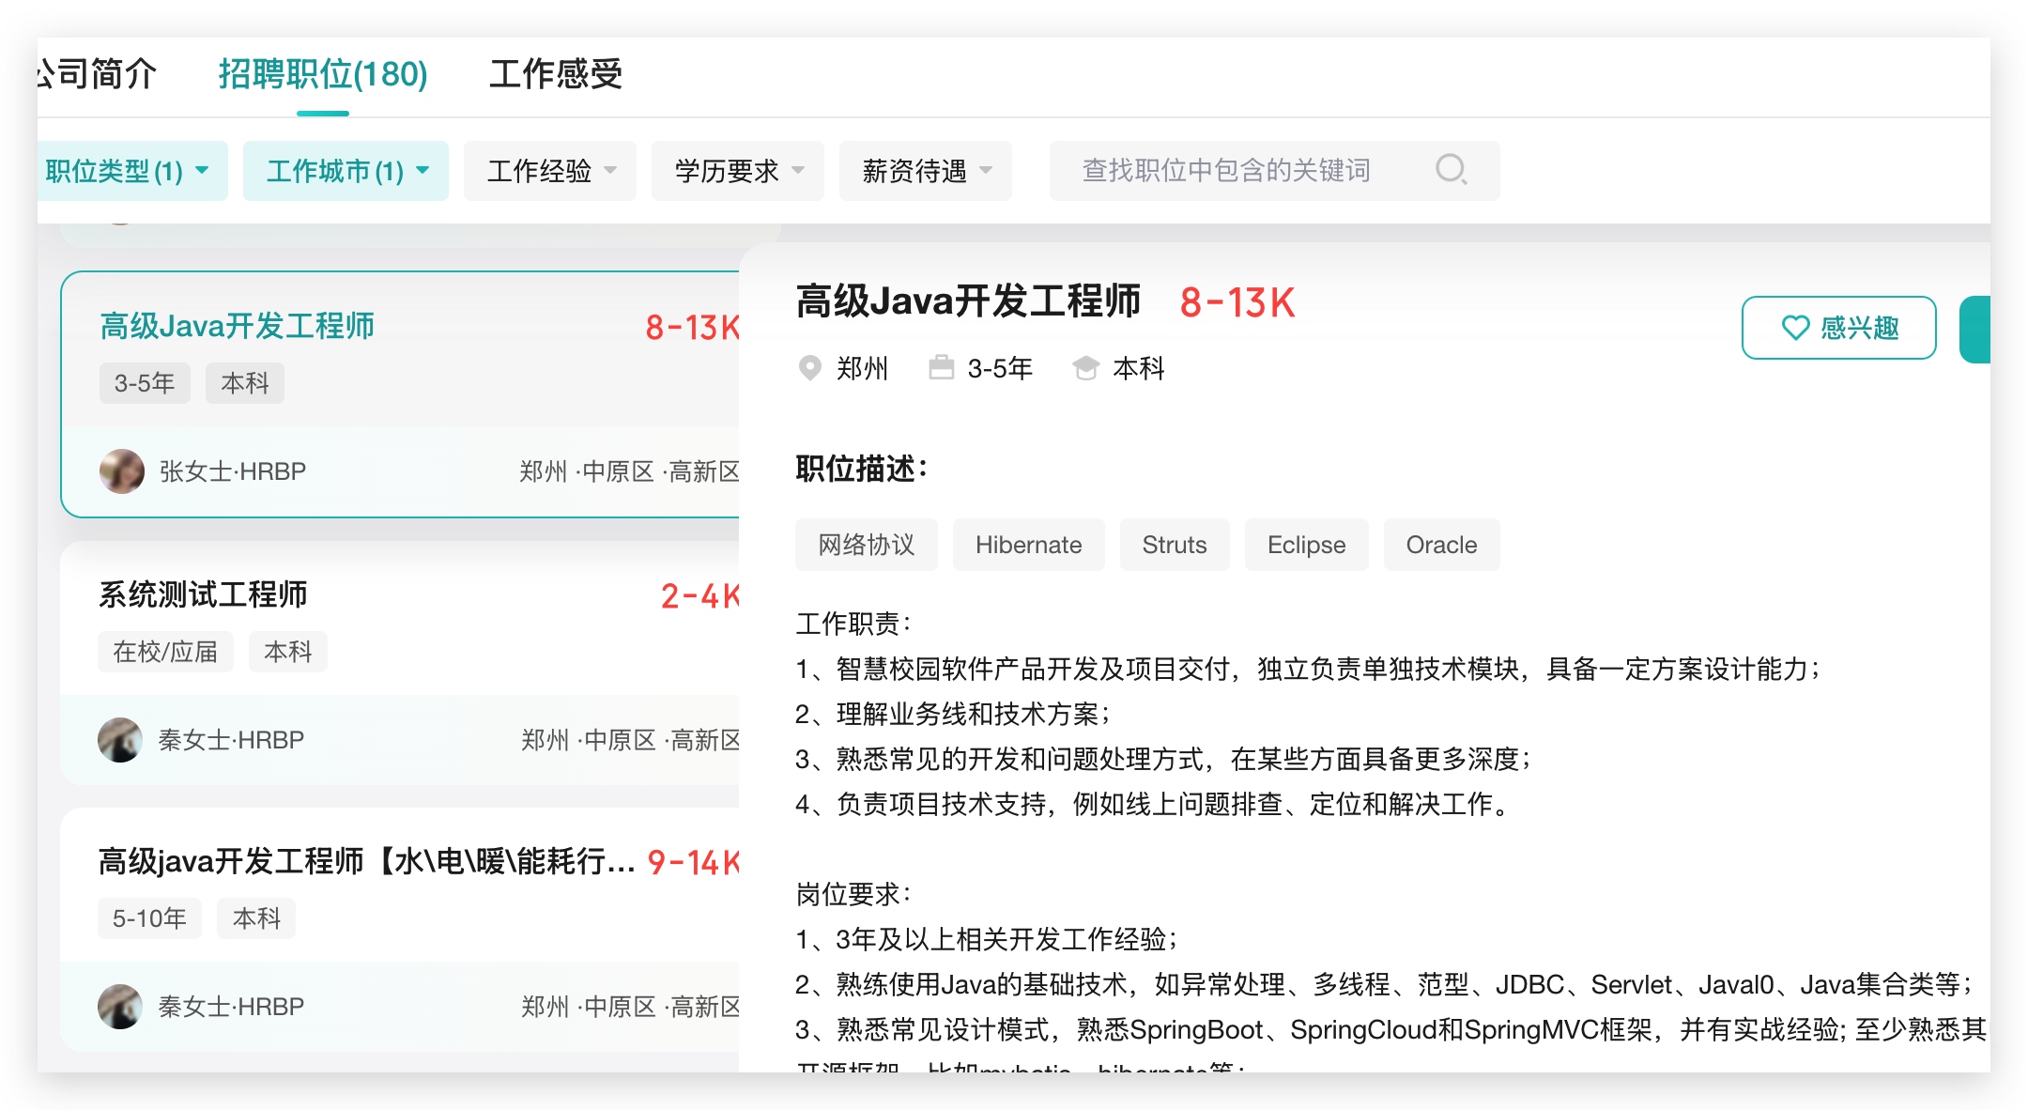Open the 学历要求 dropdown
The height and width of the screenshot is (1110, 2028).
[738, 171]
